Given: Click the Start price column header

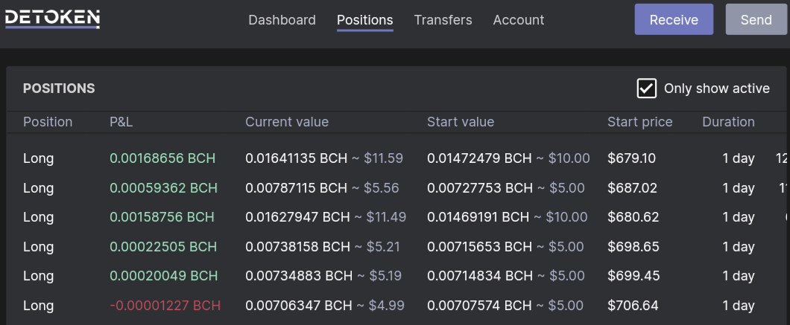Looking at the screenshot, I should 640,122.
